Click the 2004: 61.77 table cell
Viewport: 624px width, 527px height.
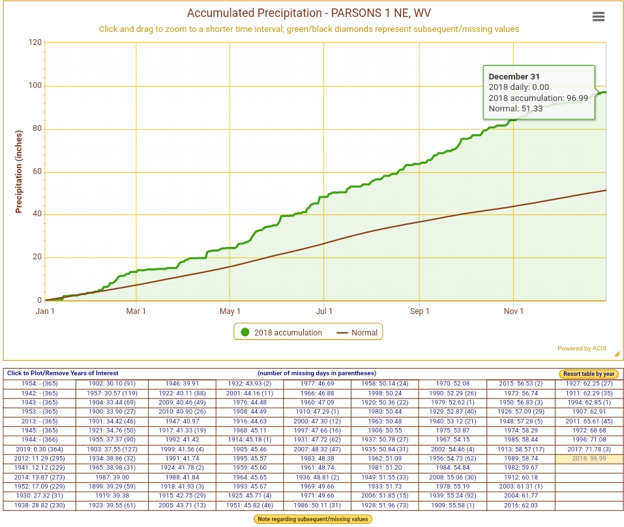coord(520,496)
